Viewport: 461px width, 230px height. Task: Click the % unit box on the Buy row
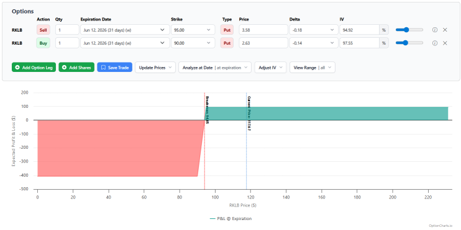pos(384,43)
